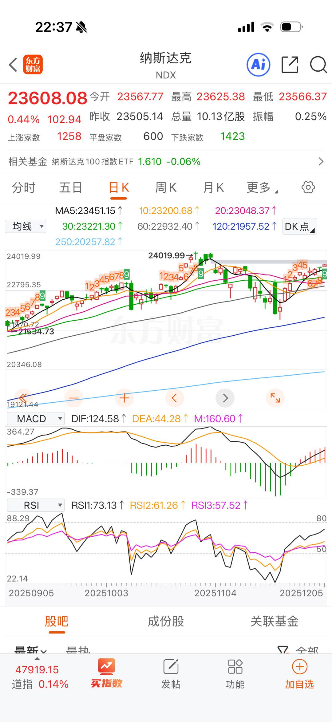332x722 pixels.
Task: Tap the 平盘家数 600 value
Action: [x=153, y=136]
